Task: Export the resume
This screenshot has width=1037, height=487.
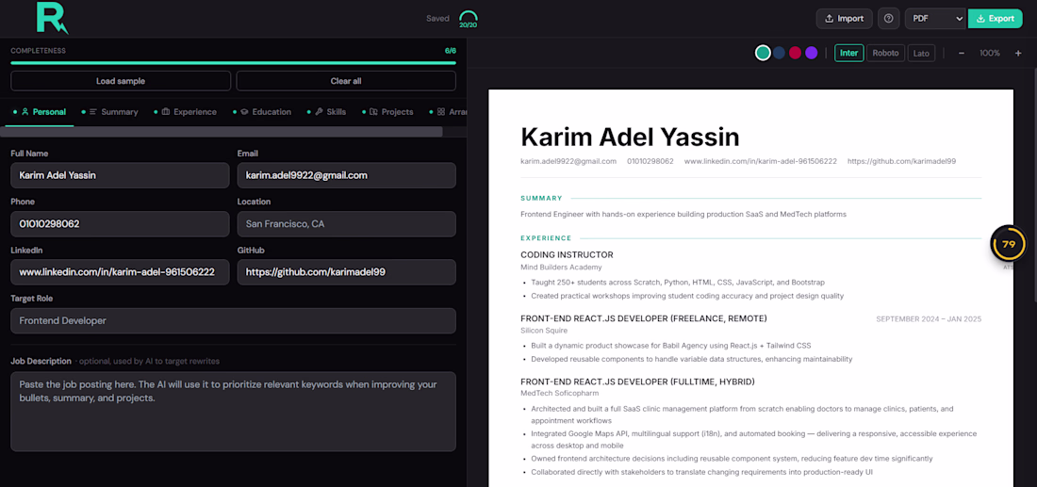Action: point(996,19)
